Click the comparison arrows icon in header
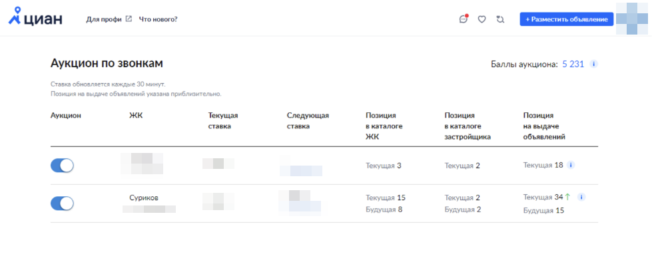Image resolution: width=652 pixels, height=266 pixels. pos(500,19)
